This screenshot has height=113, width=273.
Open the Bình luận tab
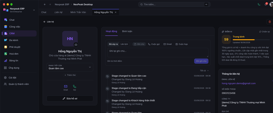(127, 31)
